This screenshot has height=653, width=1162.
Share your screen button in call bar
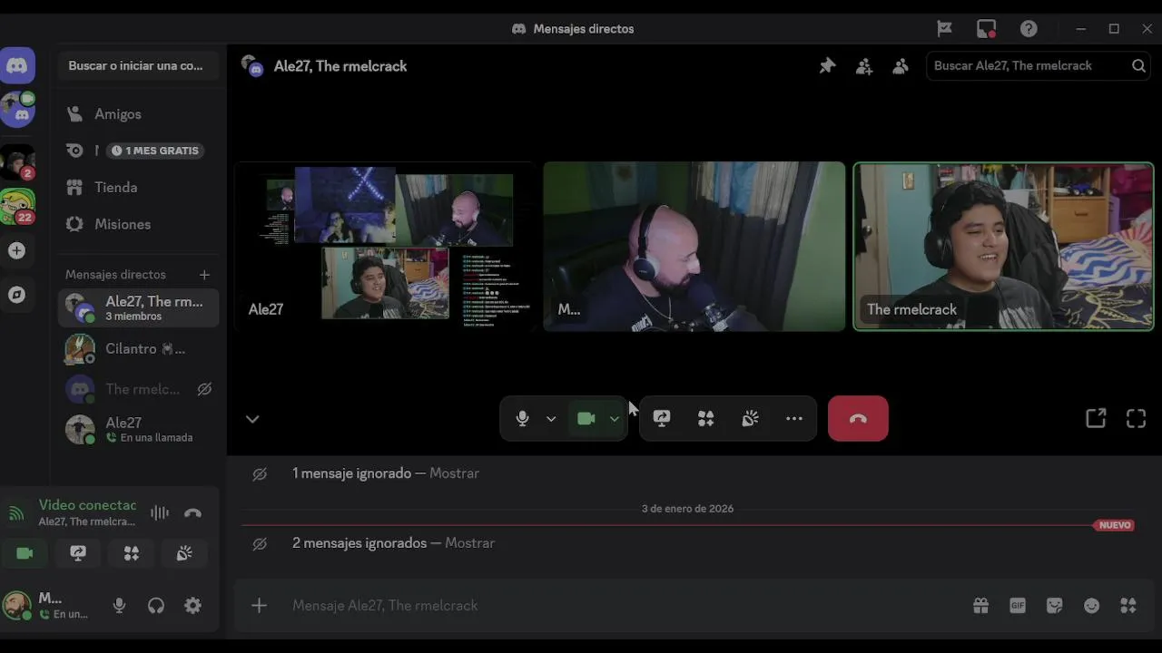coord(662,418)
